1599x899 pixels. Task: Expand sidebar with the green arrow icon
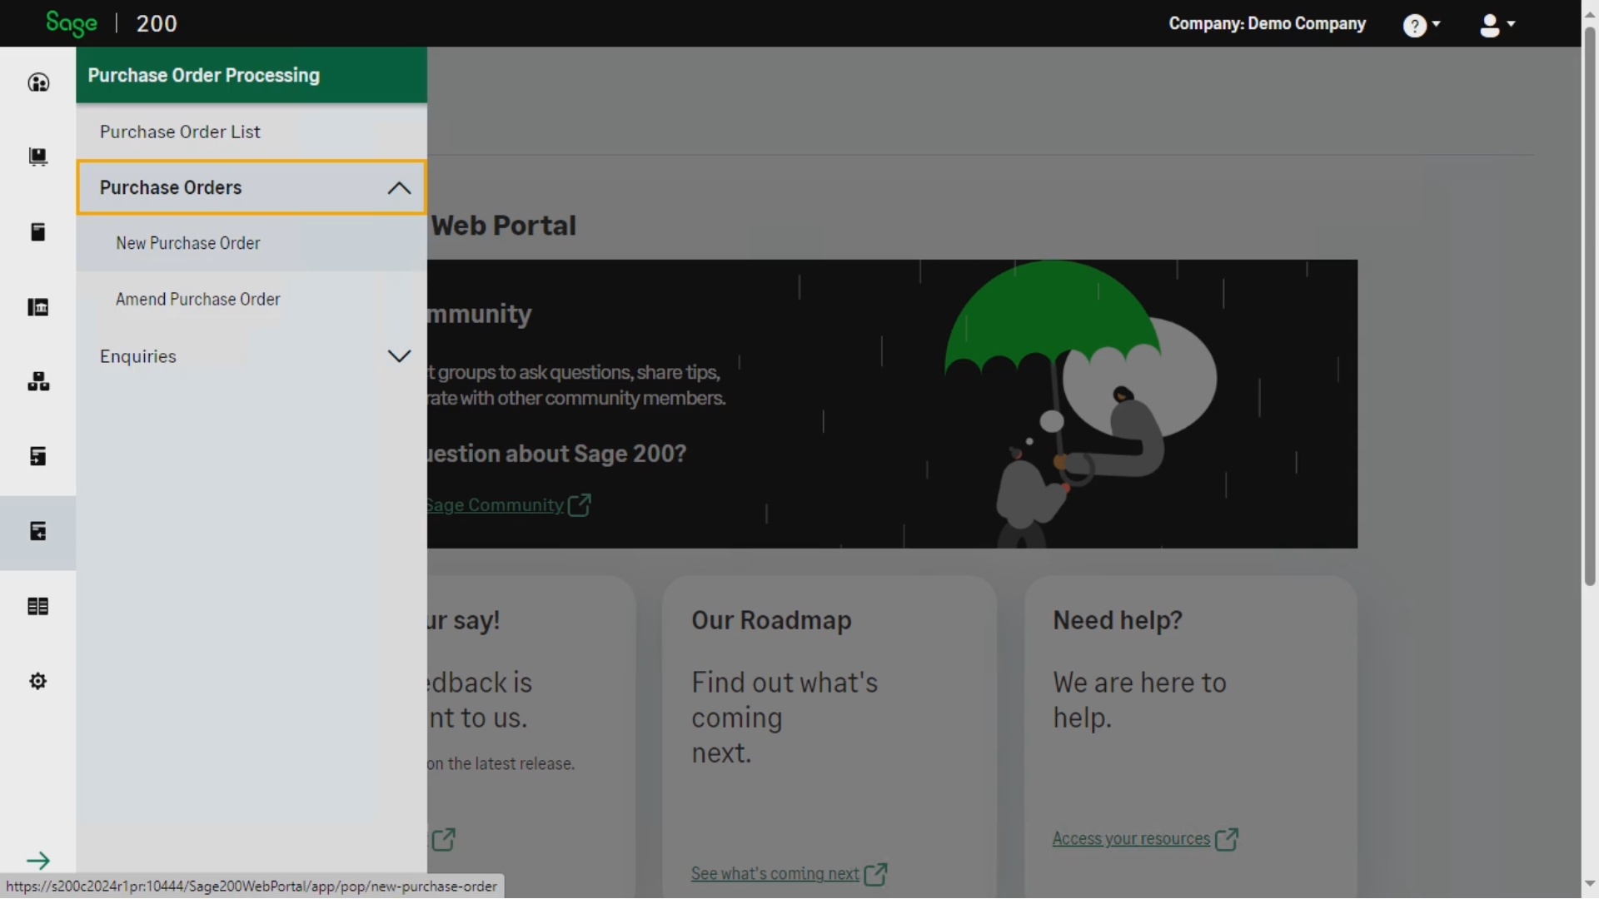[x=38, y=860]
